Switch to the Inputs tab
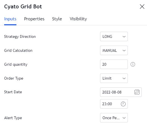Image resolution: width=147 pixels, height=130 pixels. point(10,19)
